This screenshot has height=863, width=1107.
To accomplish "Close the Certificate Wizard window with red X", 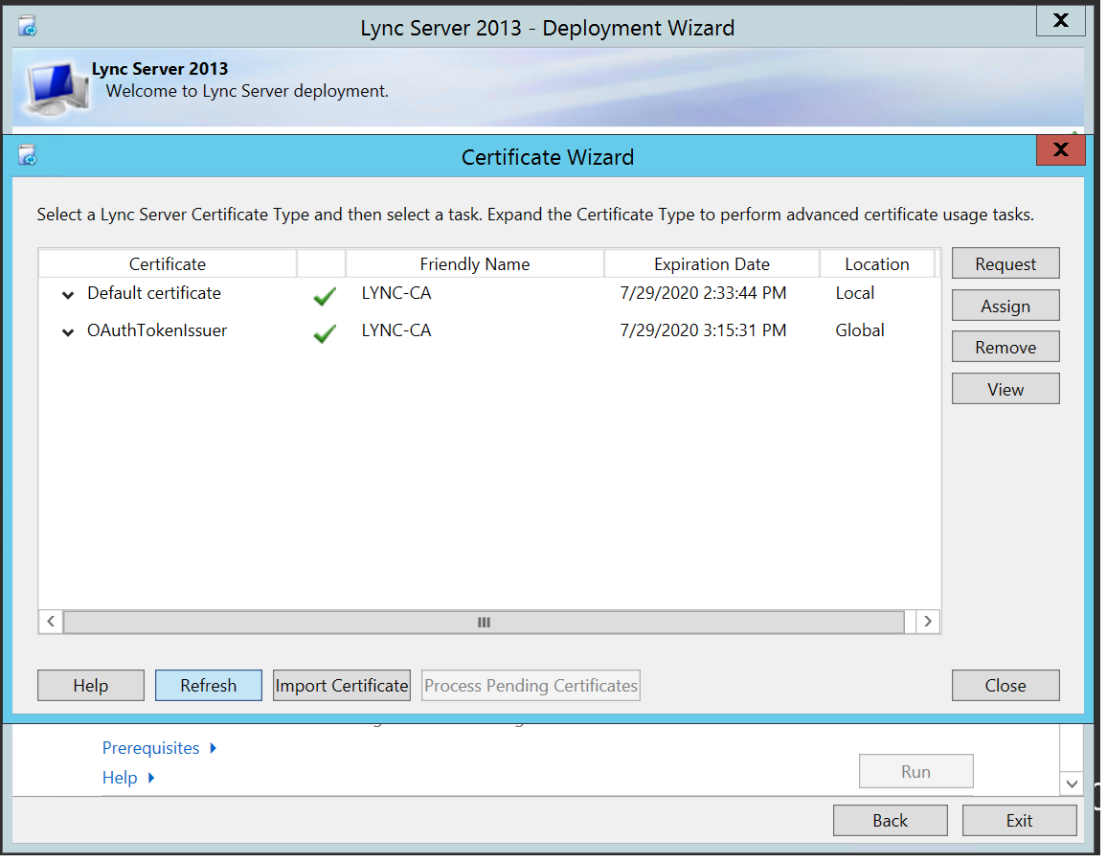I will (x=1060, y=149).
